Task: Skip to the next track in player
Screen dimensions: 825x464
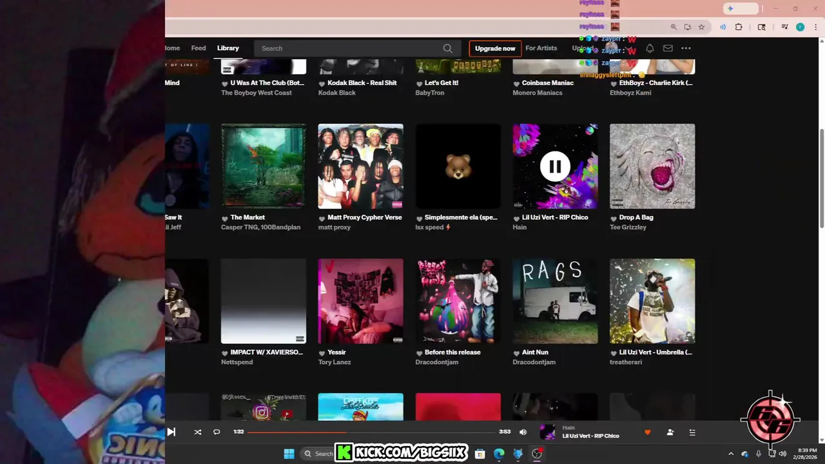Action: (x=171, y=432)
